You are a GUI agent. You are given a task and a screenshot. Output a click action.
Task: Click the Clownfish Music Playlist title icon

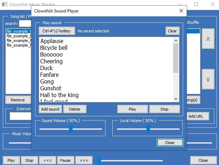coord(4,4)
